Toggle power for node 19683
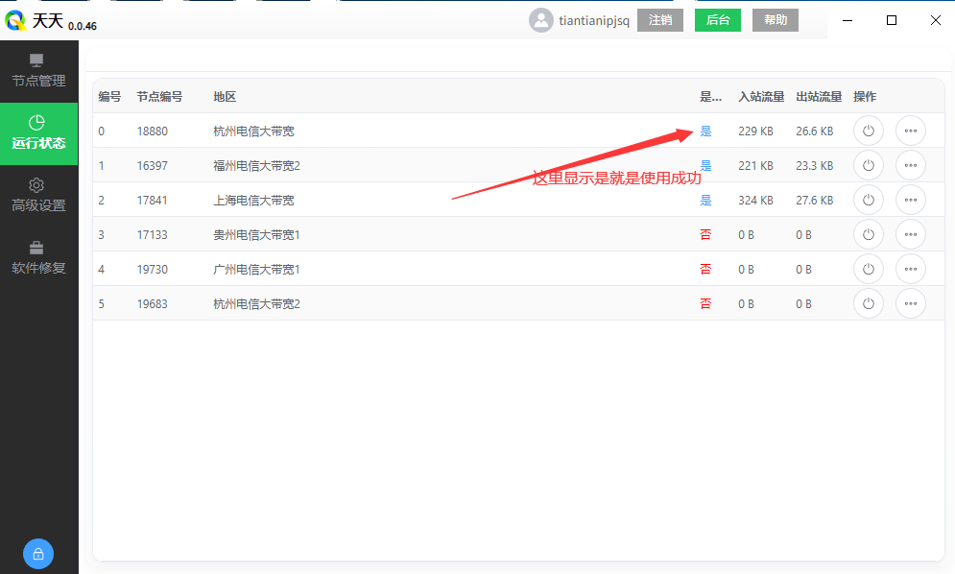The height and width of the screenshot is (574, 955). click(868, 303)
